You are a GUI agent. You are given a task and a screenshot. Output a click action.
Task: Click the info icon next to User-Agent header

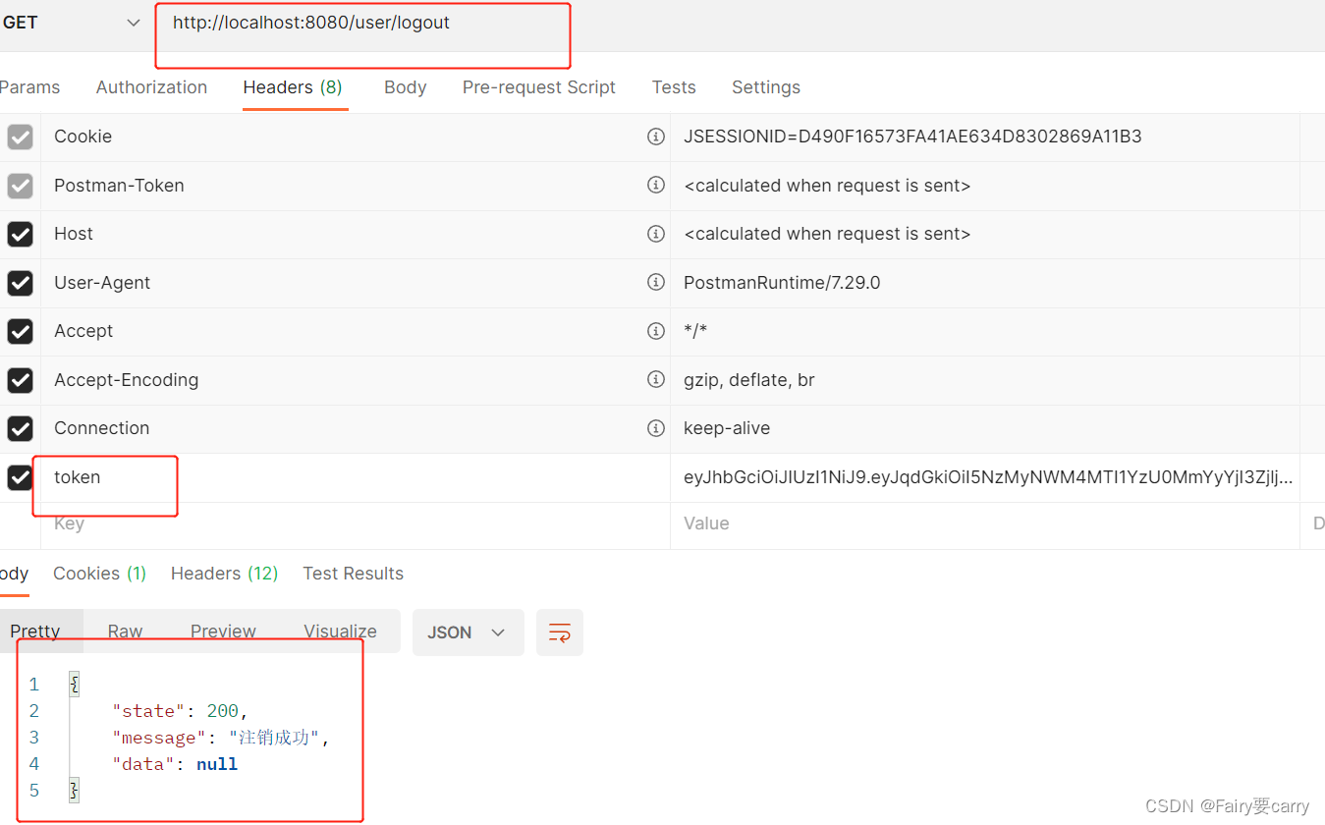[656, 282]
